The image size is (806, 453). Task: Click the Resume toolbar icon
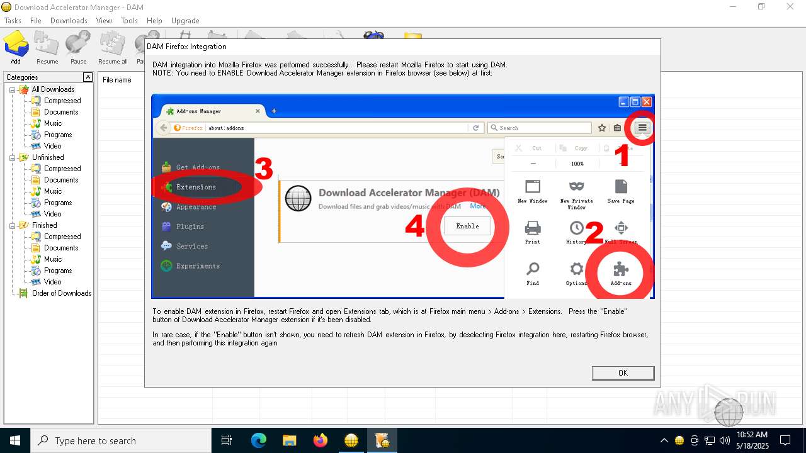pyautogui.click(x=47, y=48)
